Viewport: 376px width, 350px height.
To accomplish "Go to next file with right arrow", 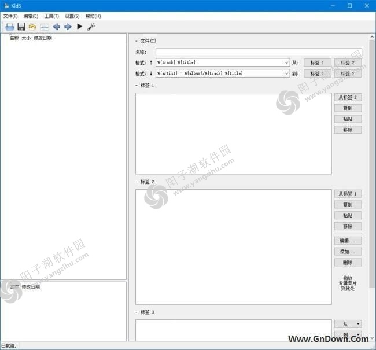I will point(68,27).
